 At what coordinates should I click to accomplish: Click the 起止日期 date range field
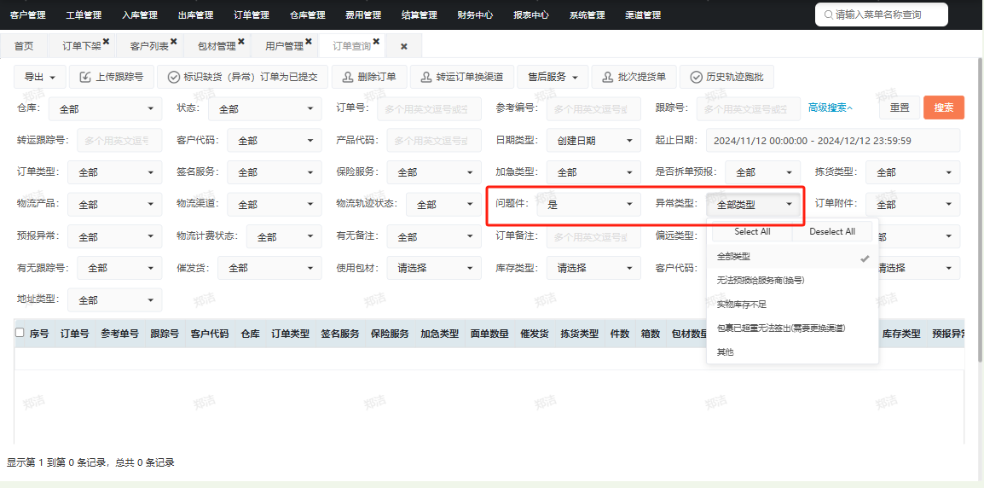[833, 141]
